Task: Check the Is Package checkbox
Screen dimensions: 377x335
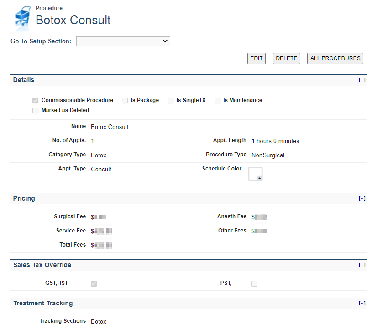Action: (x=125, y=100)
